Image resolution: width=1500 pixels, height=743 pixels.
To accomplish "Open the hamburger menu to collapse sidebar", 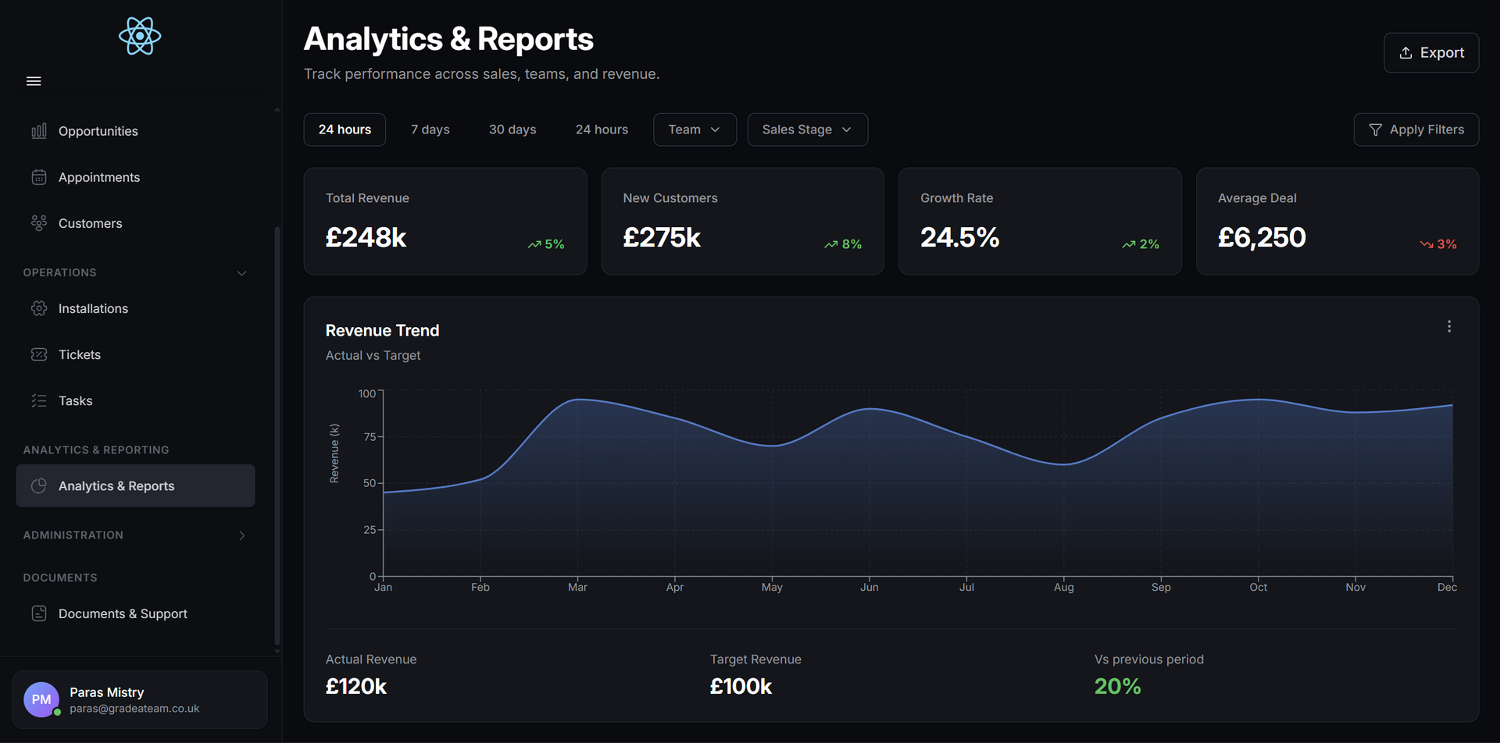I will tap(33, 80).
